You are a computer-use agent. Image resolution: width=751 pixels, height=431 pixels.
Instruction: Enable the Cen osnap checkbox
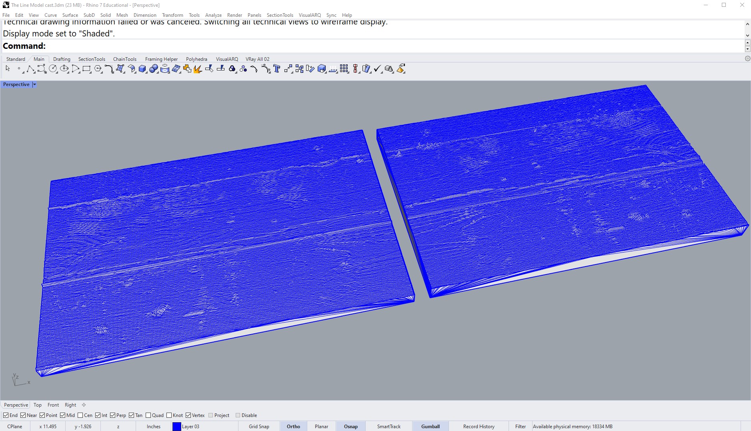coord(80,415)
